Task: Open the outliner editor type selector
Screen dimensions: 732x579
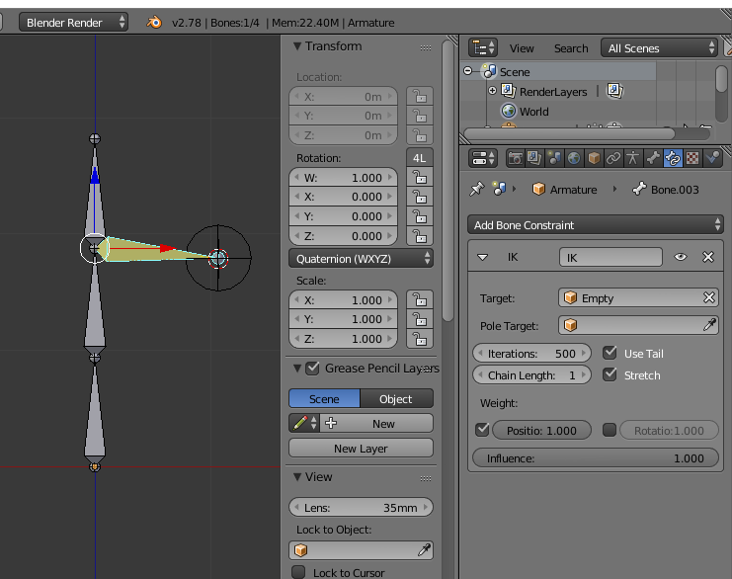Action: pos(483,48)
